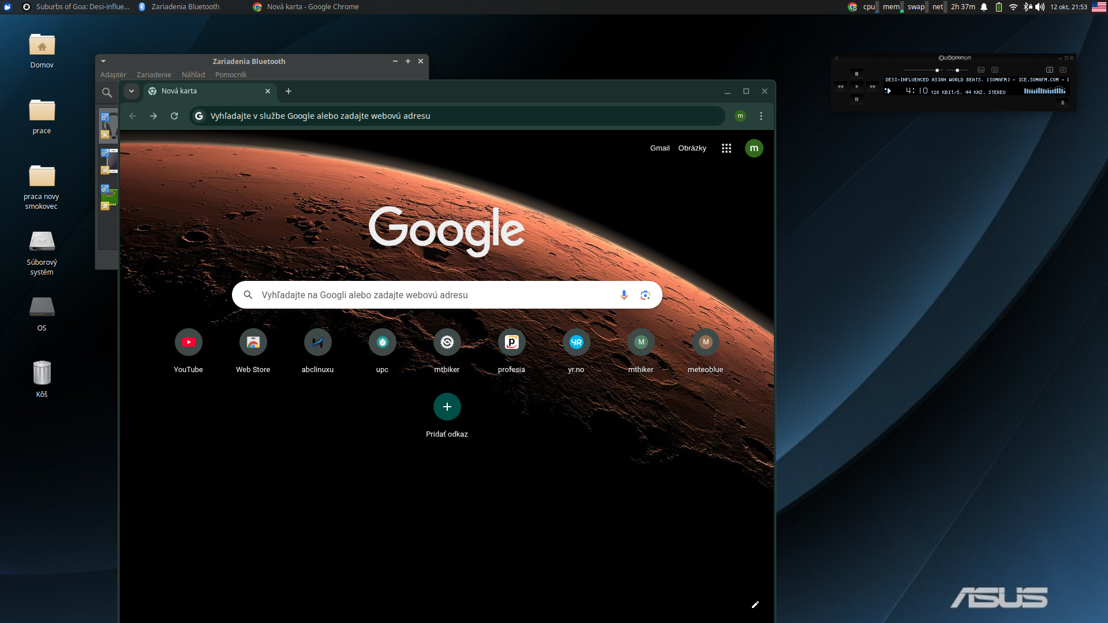
Task: Open Audacious eject/open file button
Action: tap(1062, 103)
